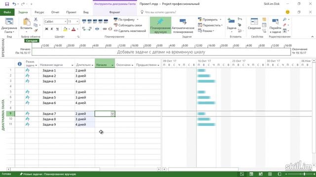Click По графику mark on track button
The height and width of the screenshot is (177, 316).
pyautogui.click(x=124, y=20)
